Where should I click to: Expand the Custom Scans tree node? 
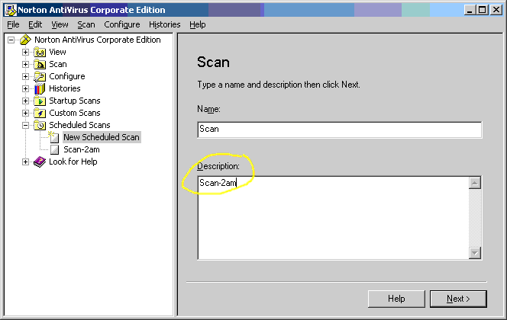tap(25, 113)
